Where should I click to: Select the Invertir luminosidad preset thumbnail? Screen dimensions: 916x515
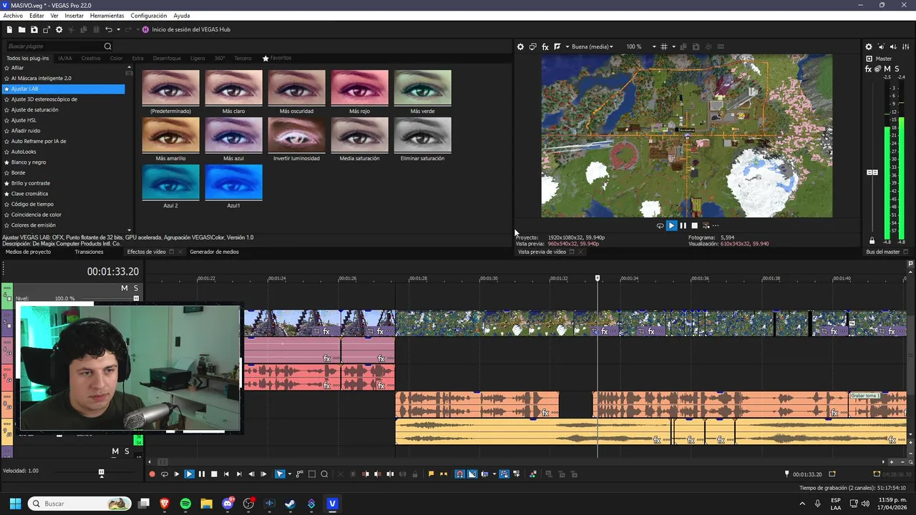pos(296,135)
